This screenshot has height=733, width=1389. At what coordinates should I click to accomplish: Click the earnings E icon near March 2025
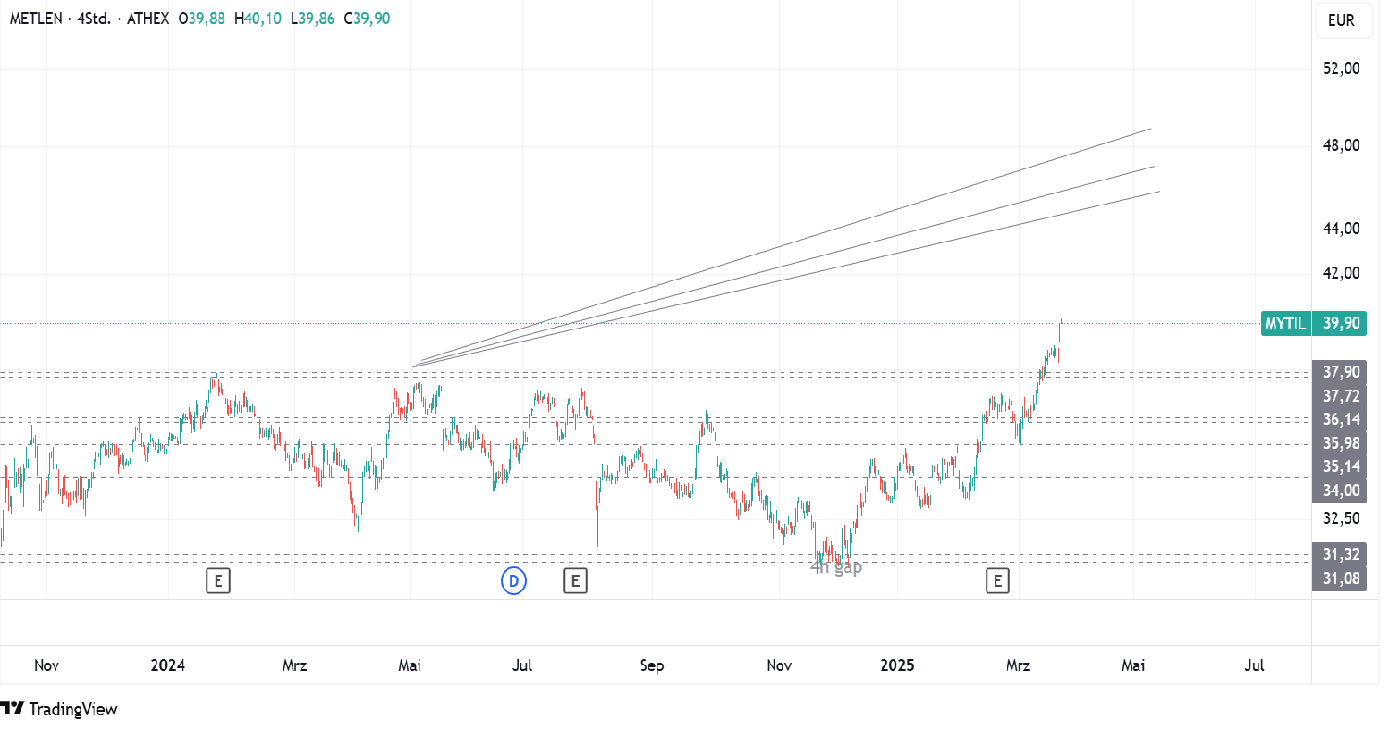tap(997, 581)
